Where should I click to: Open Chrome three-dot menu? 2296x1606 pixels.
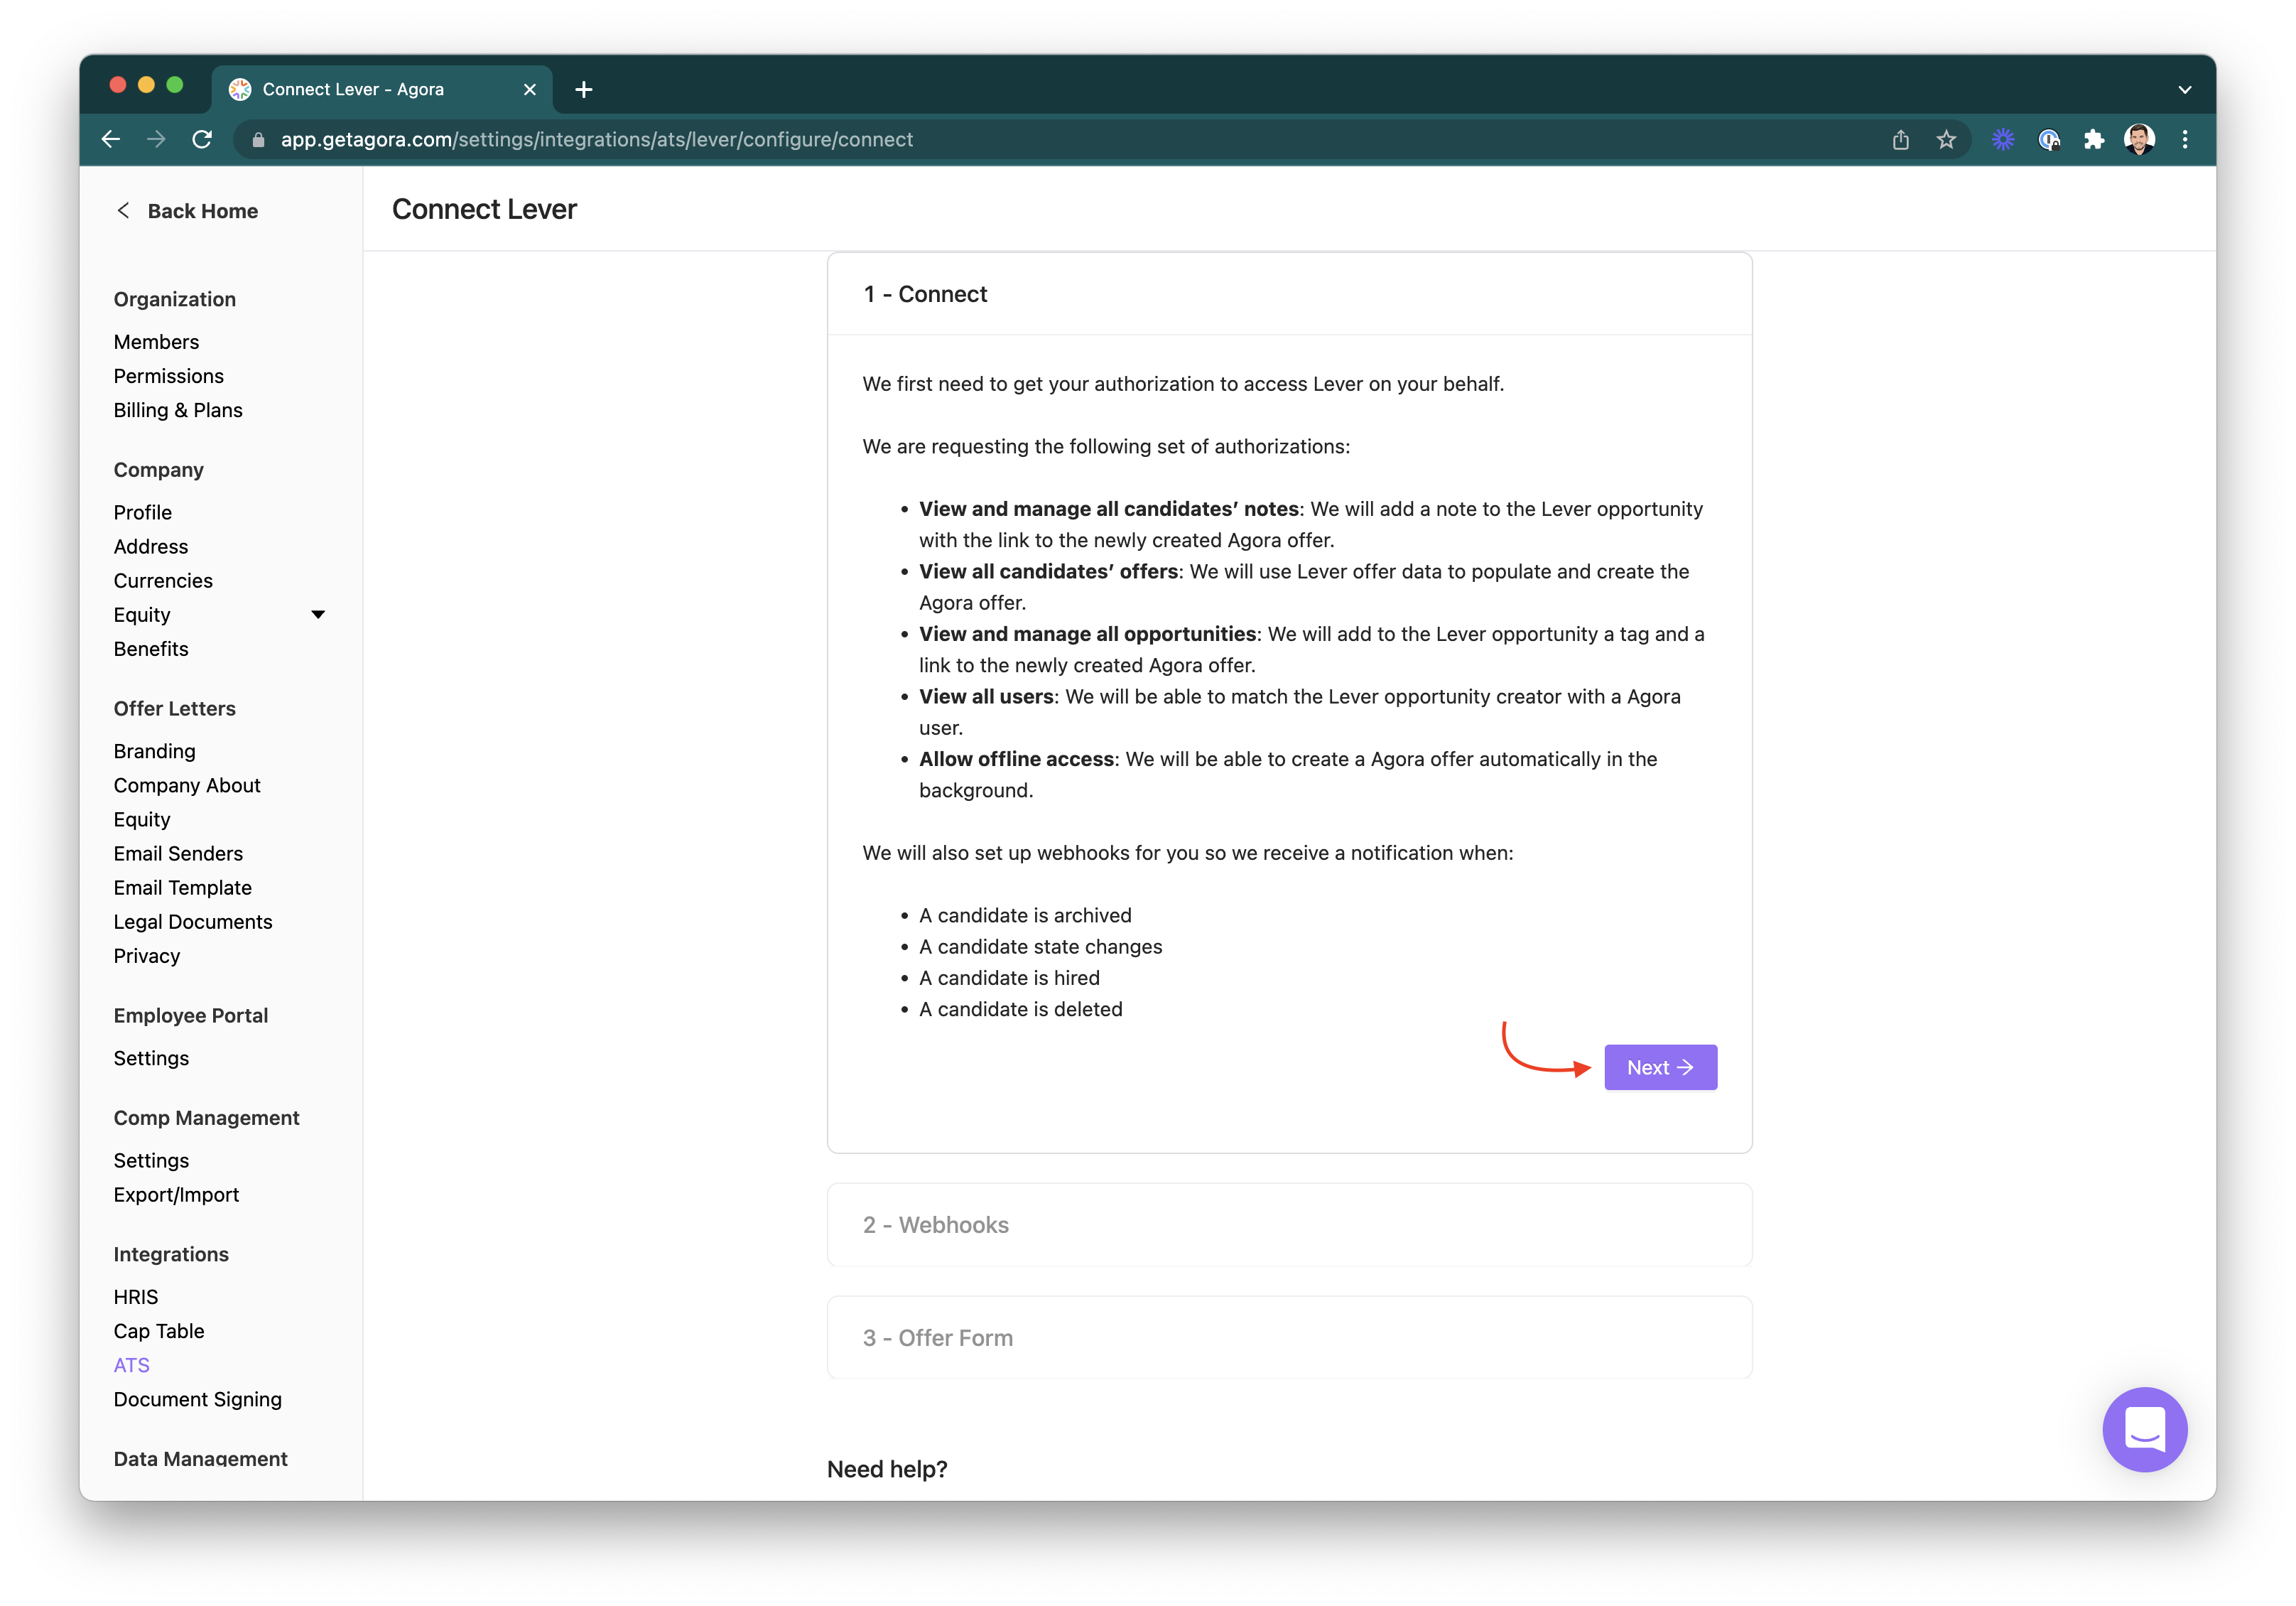pos(2184,140)
